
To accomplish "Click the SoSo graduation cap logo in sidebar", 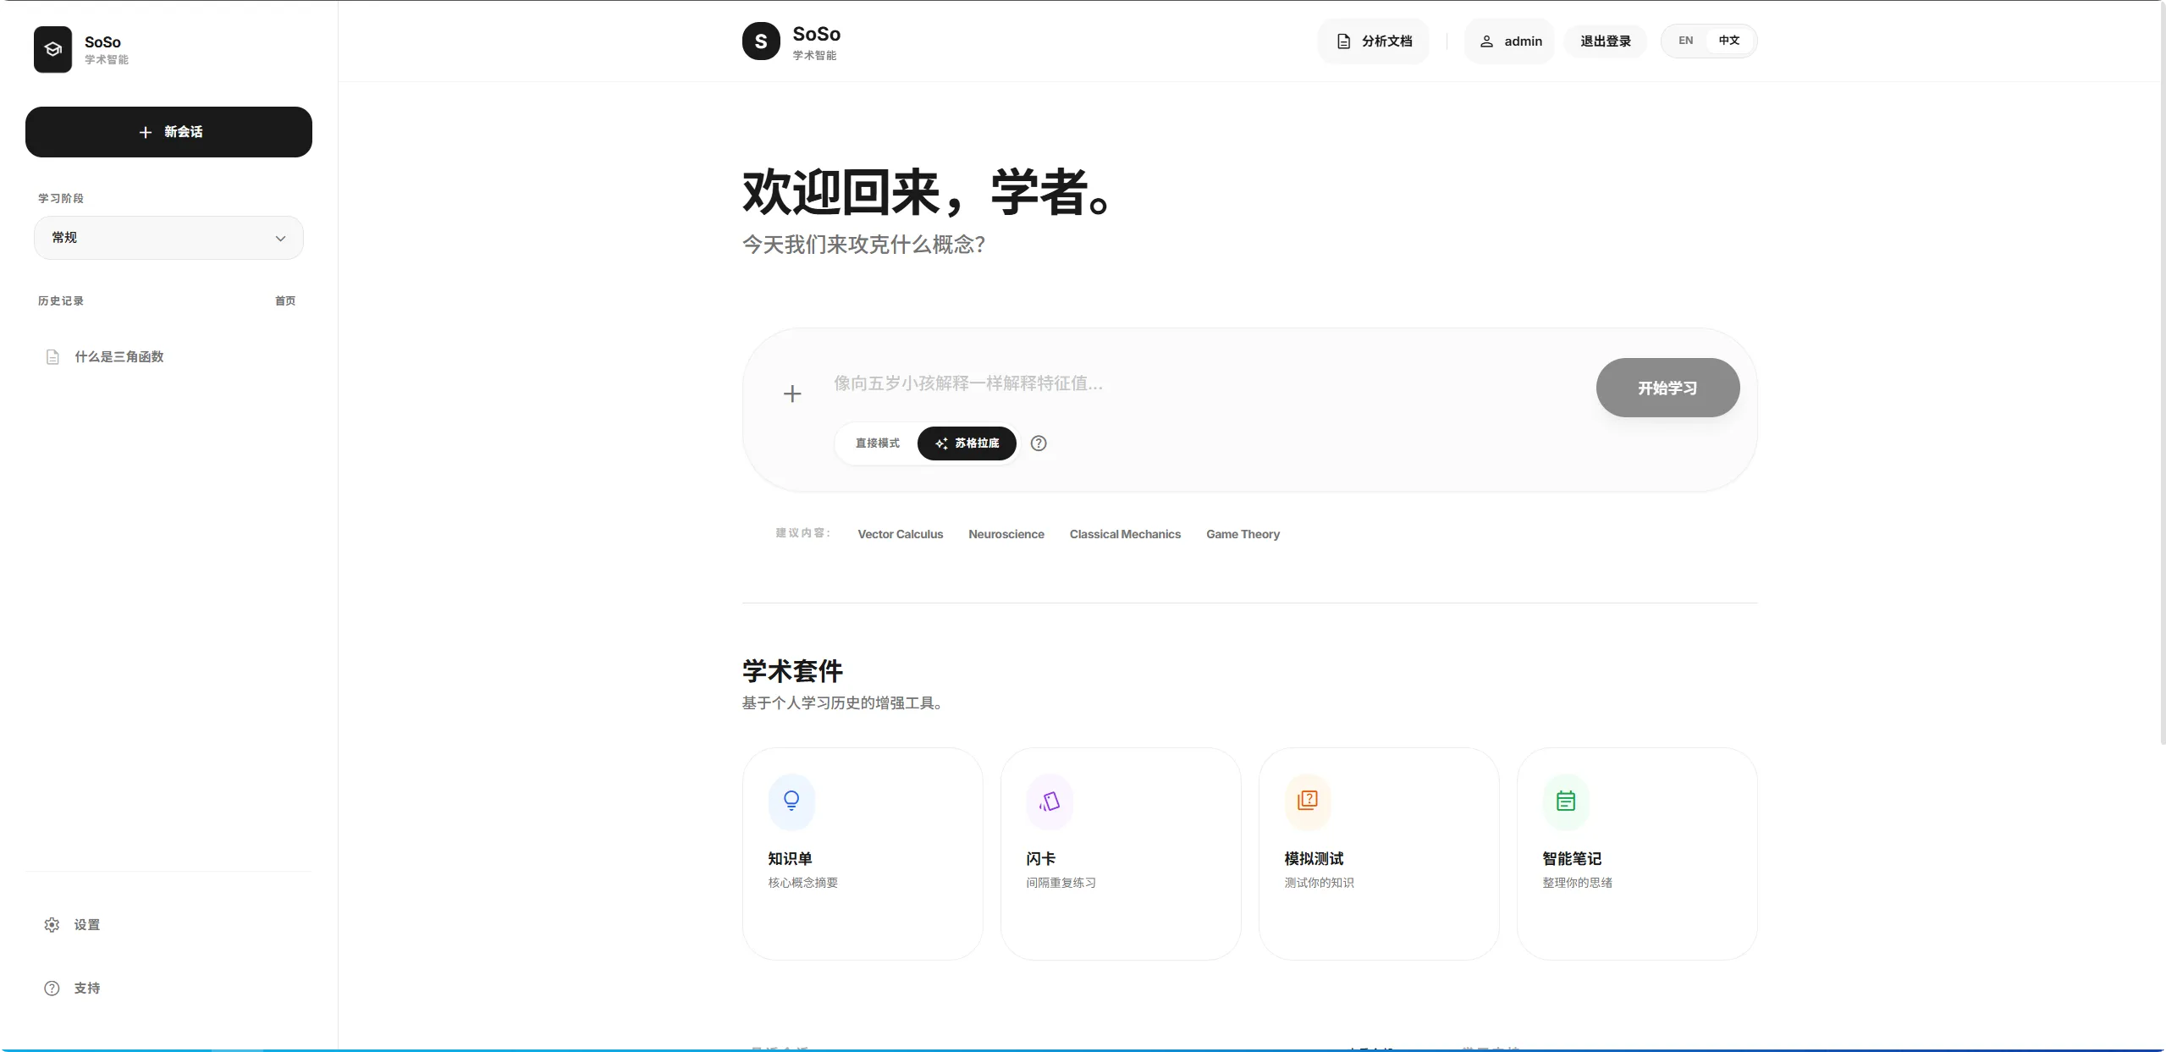I will [x=52, y=49].
